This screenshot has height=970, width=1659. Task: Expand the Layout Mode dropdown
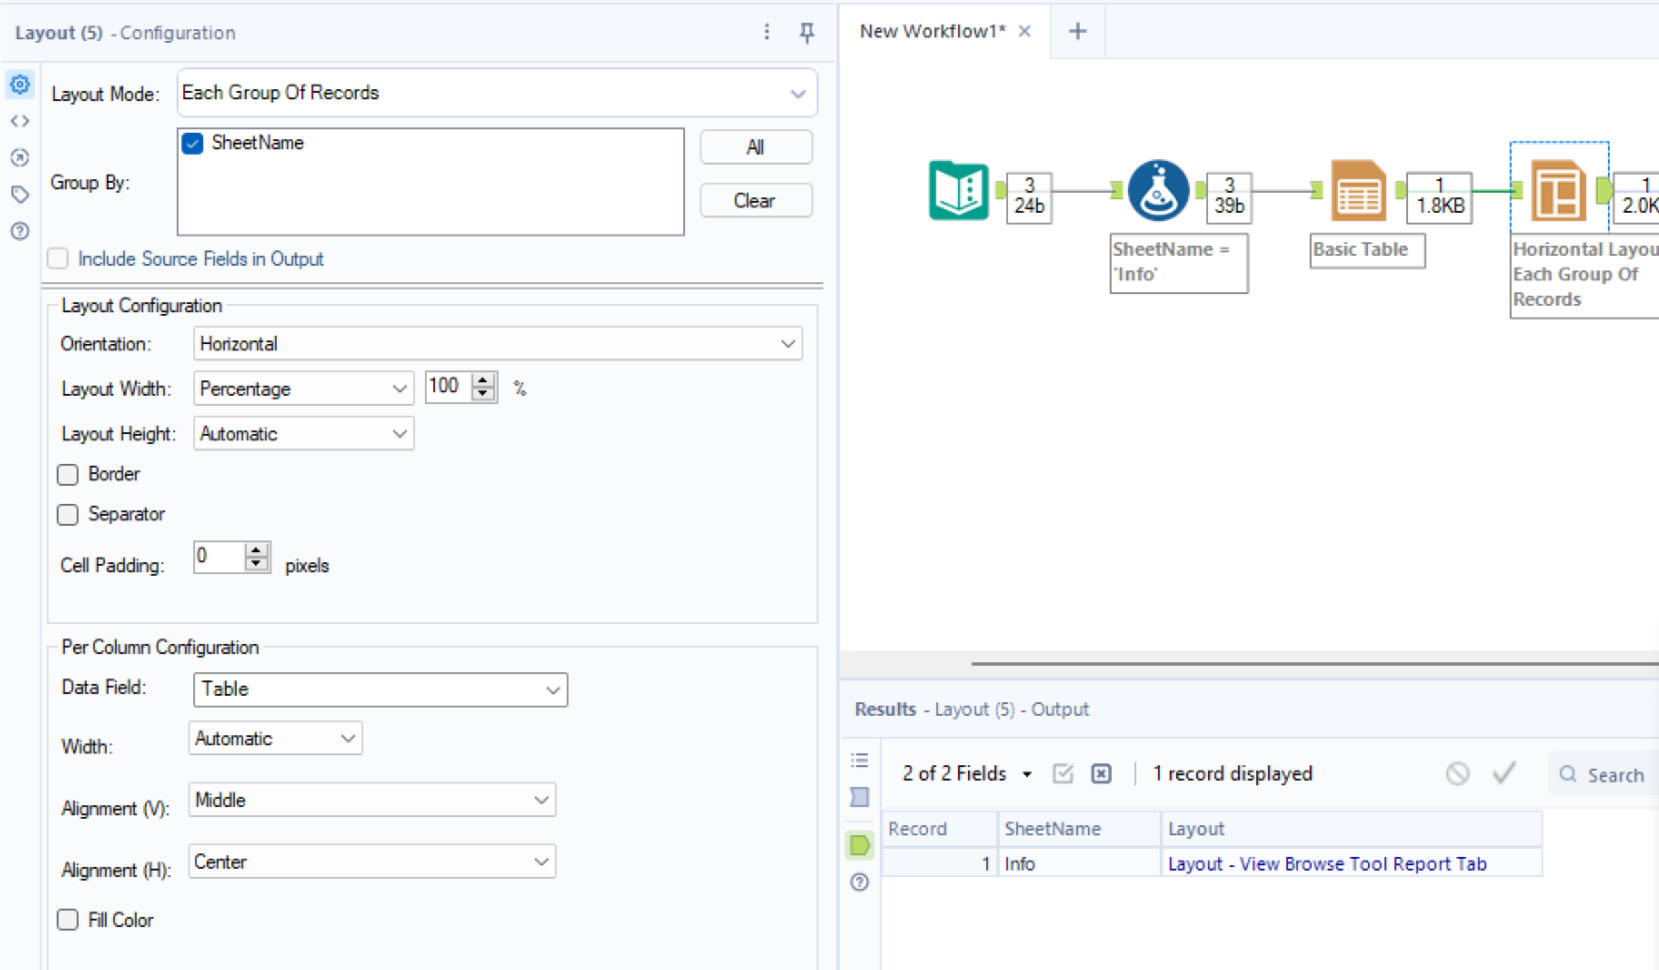pos(797,93)
